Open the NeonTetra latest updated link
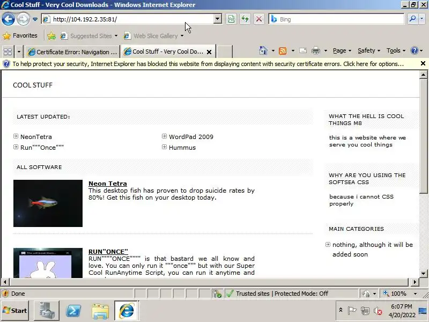429x322 pixels. pyautogui.click(x=36, y=137)
